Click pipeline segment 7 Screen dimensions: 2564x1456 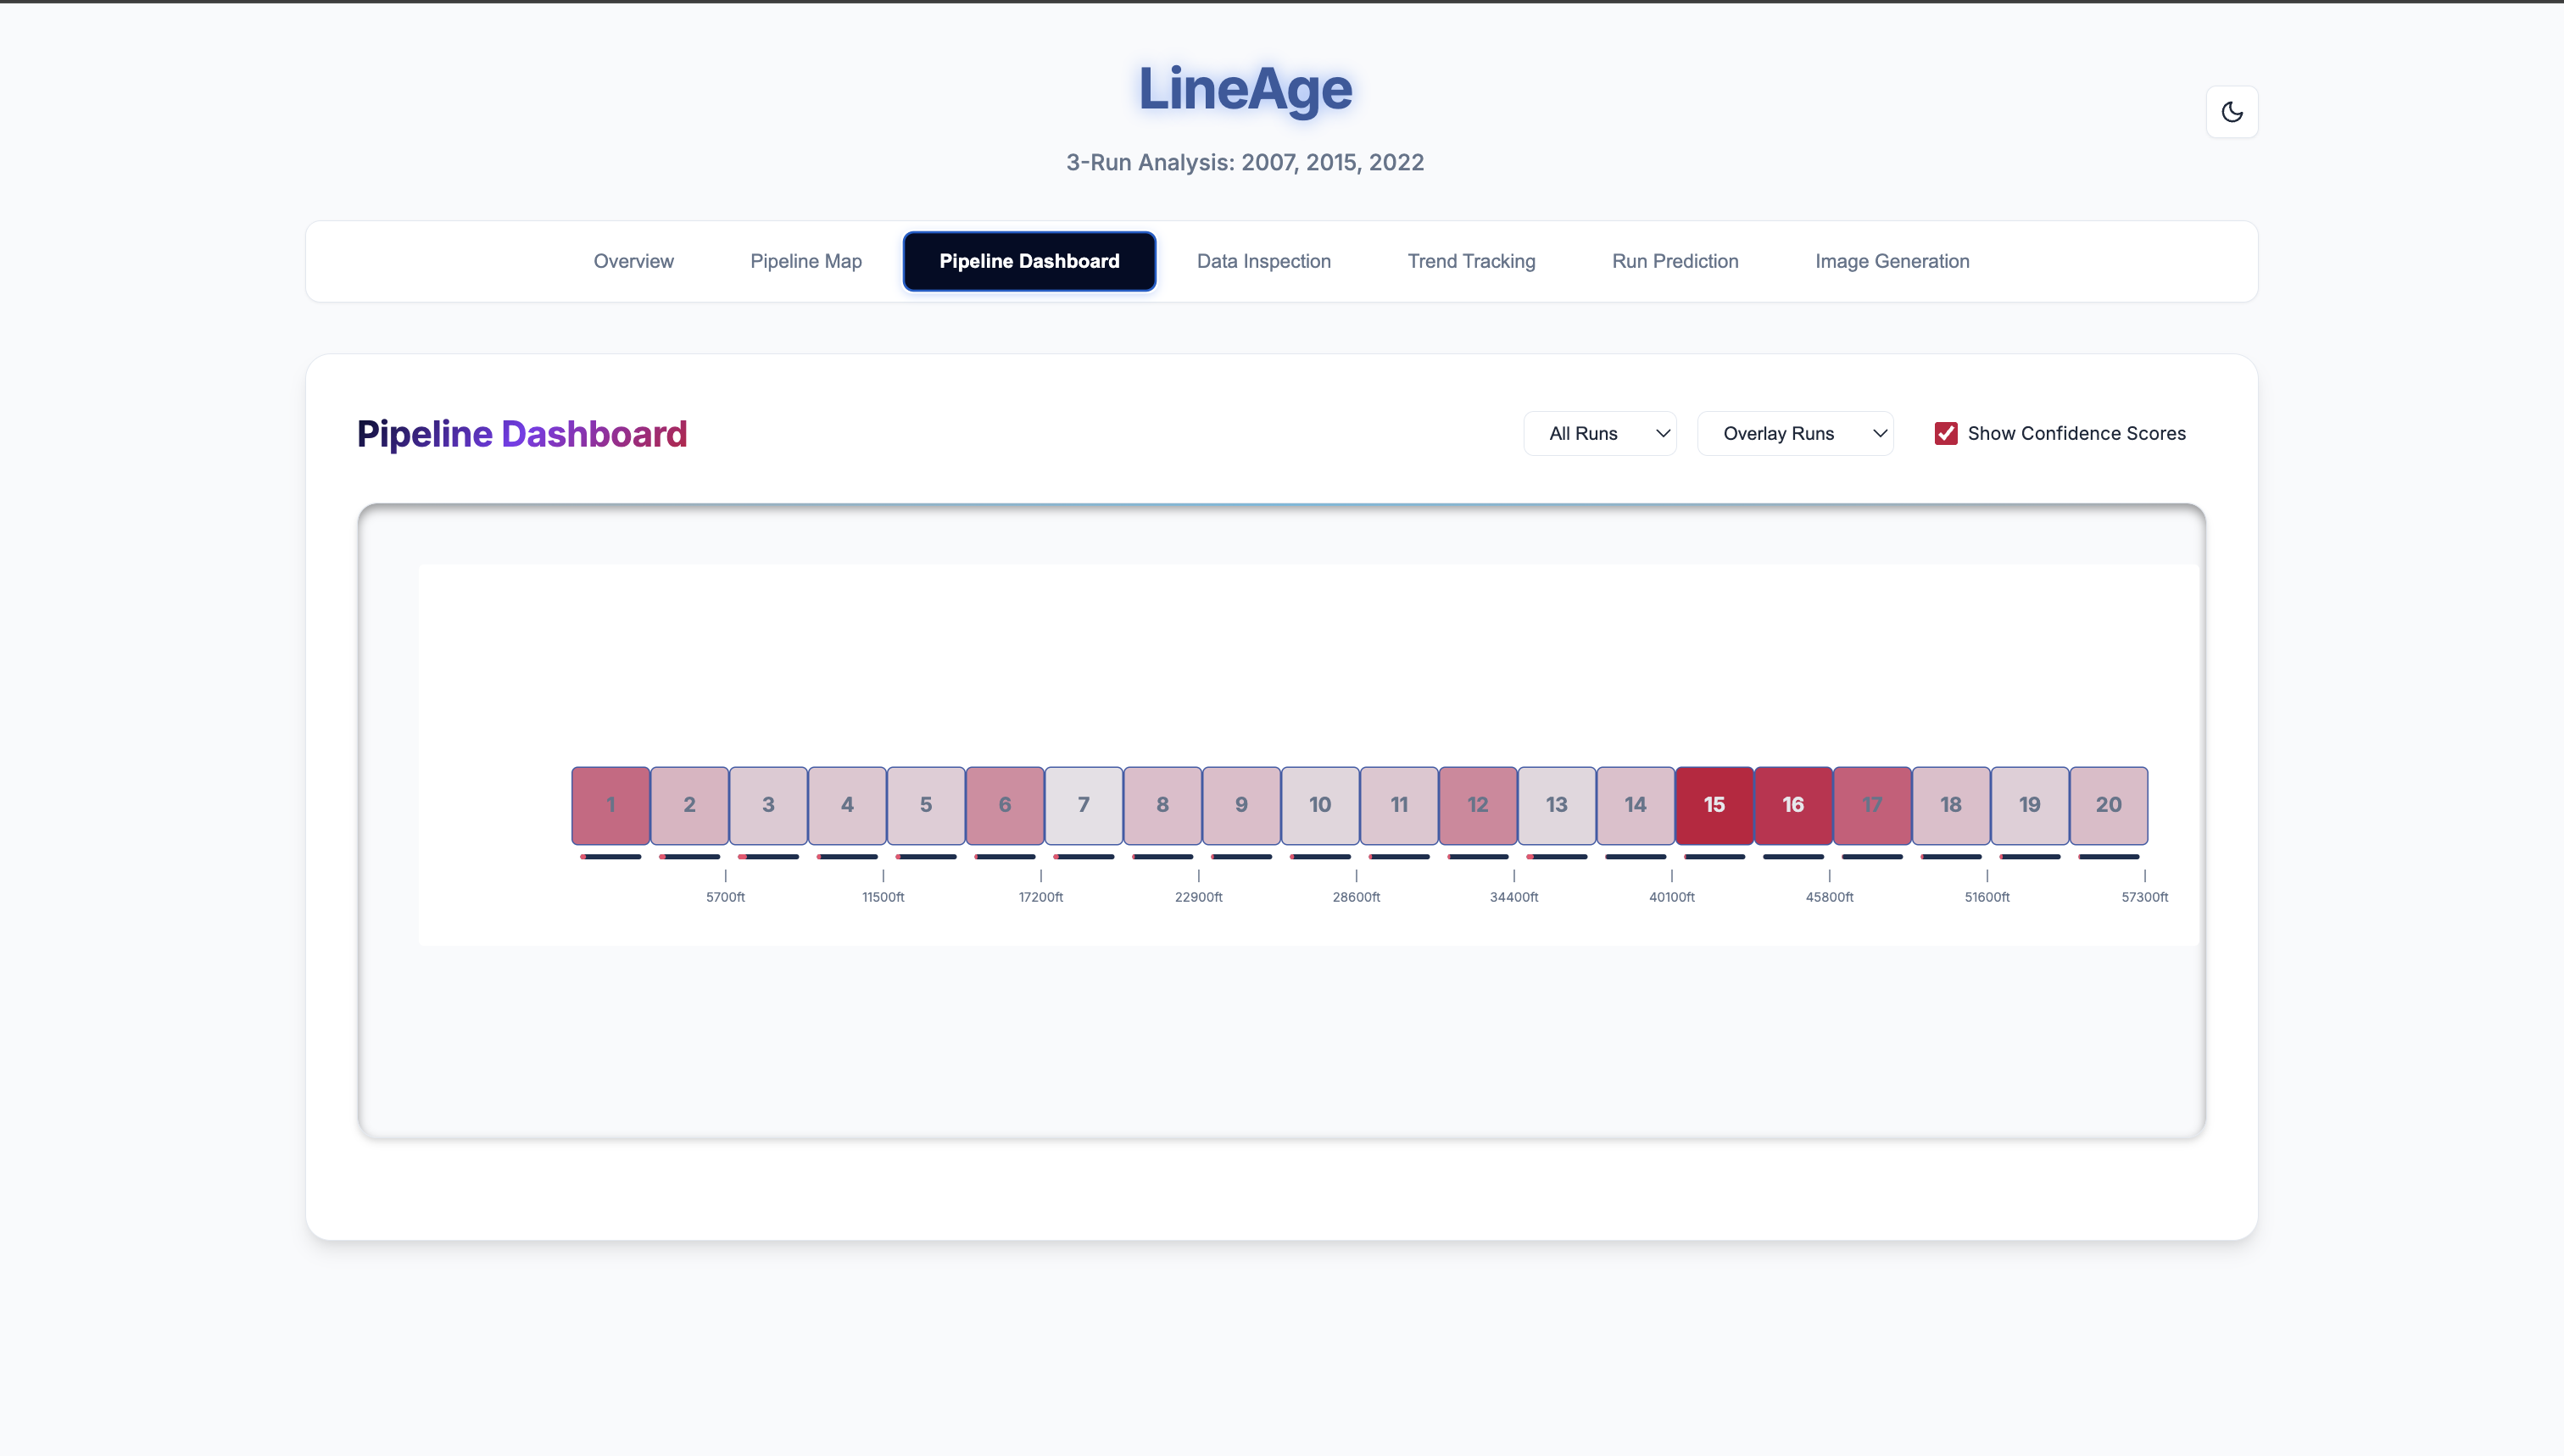coord(1084,805)
